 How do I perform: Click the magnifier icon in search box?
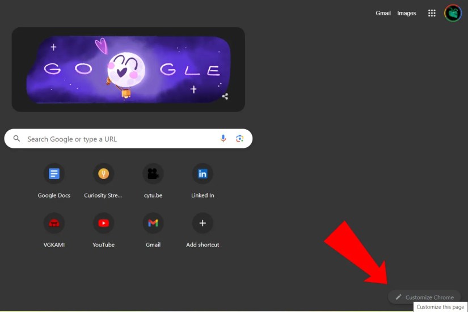(16, 139)
